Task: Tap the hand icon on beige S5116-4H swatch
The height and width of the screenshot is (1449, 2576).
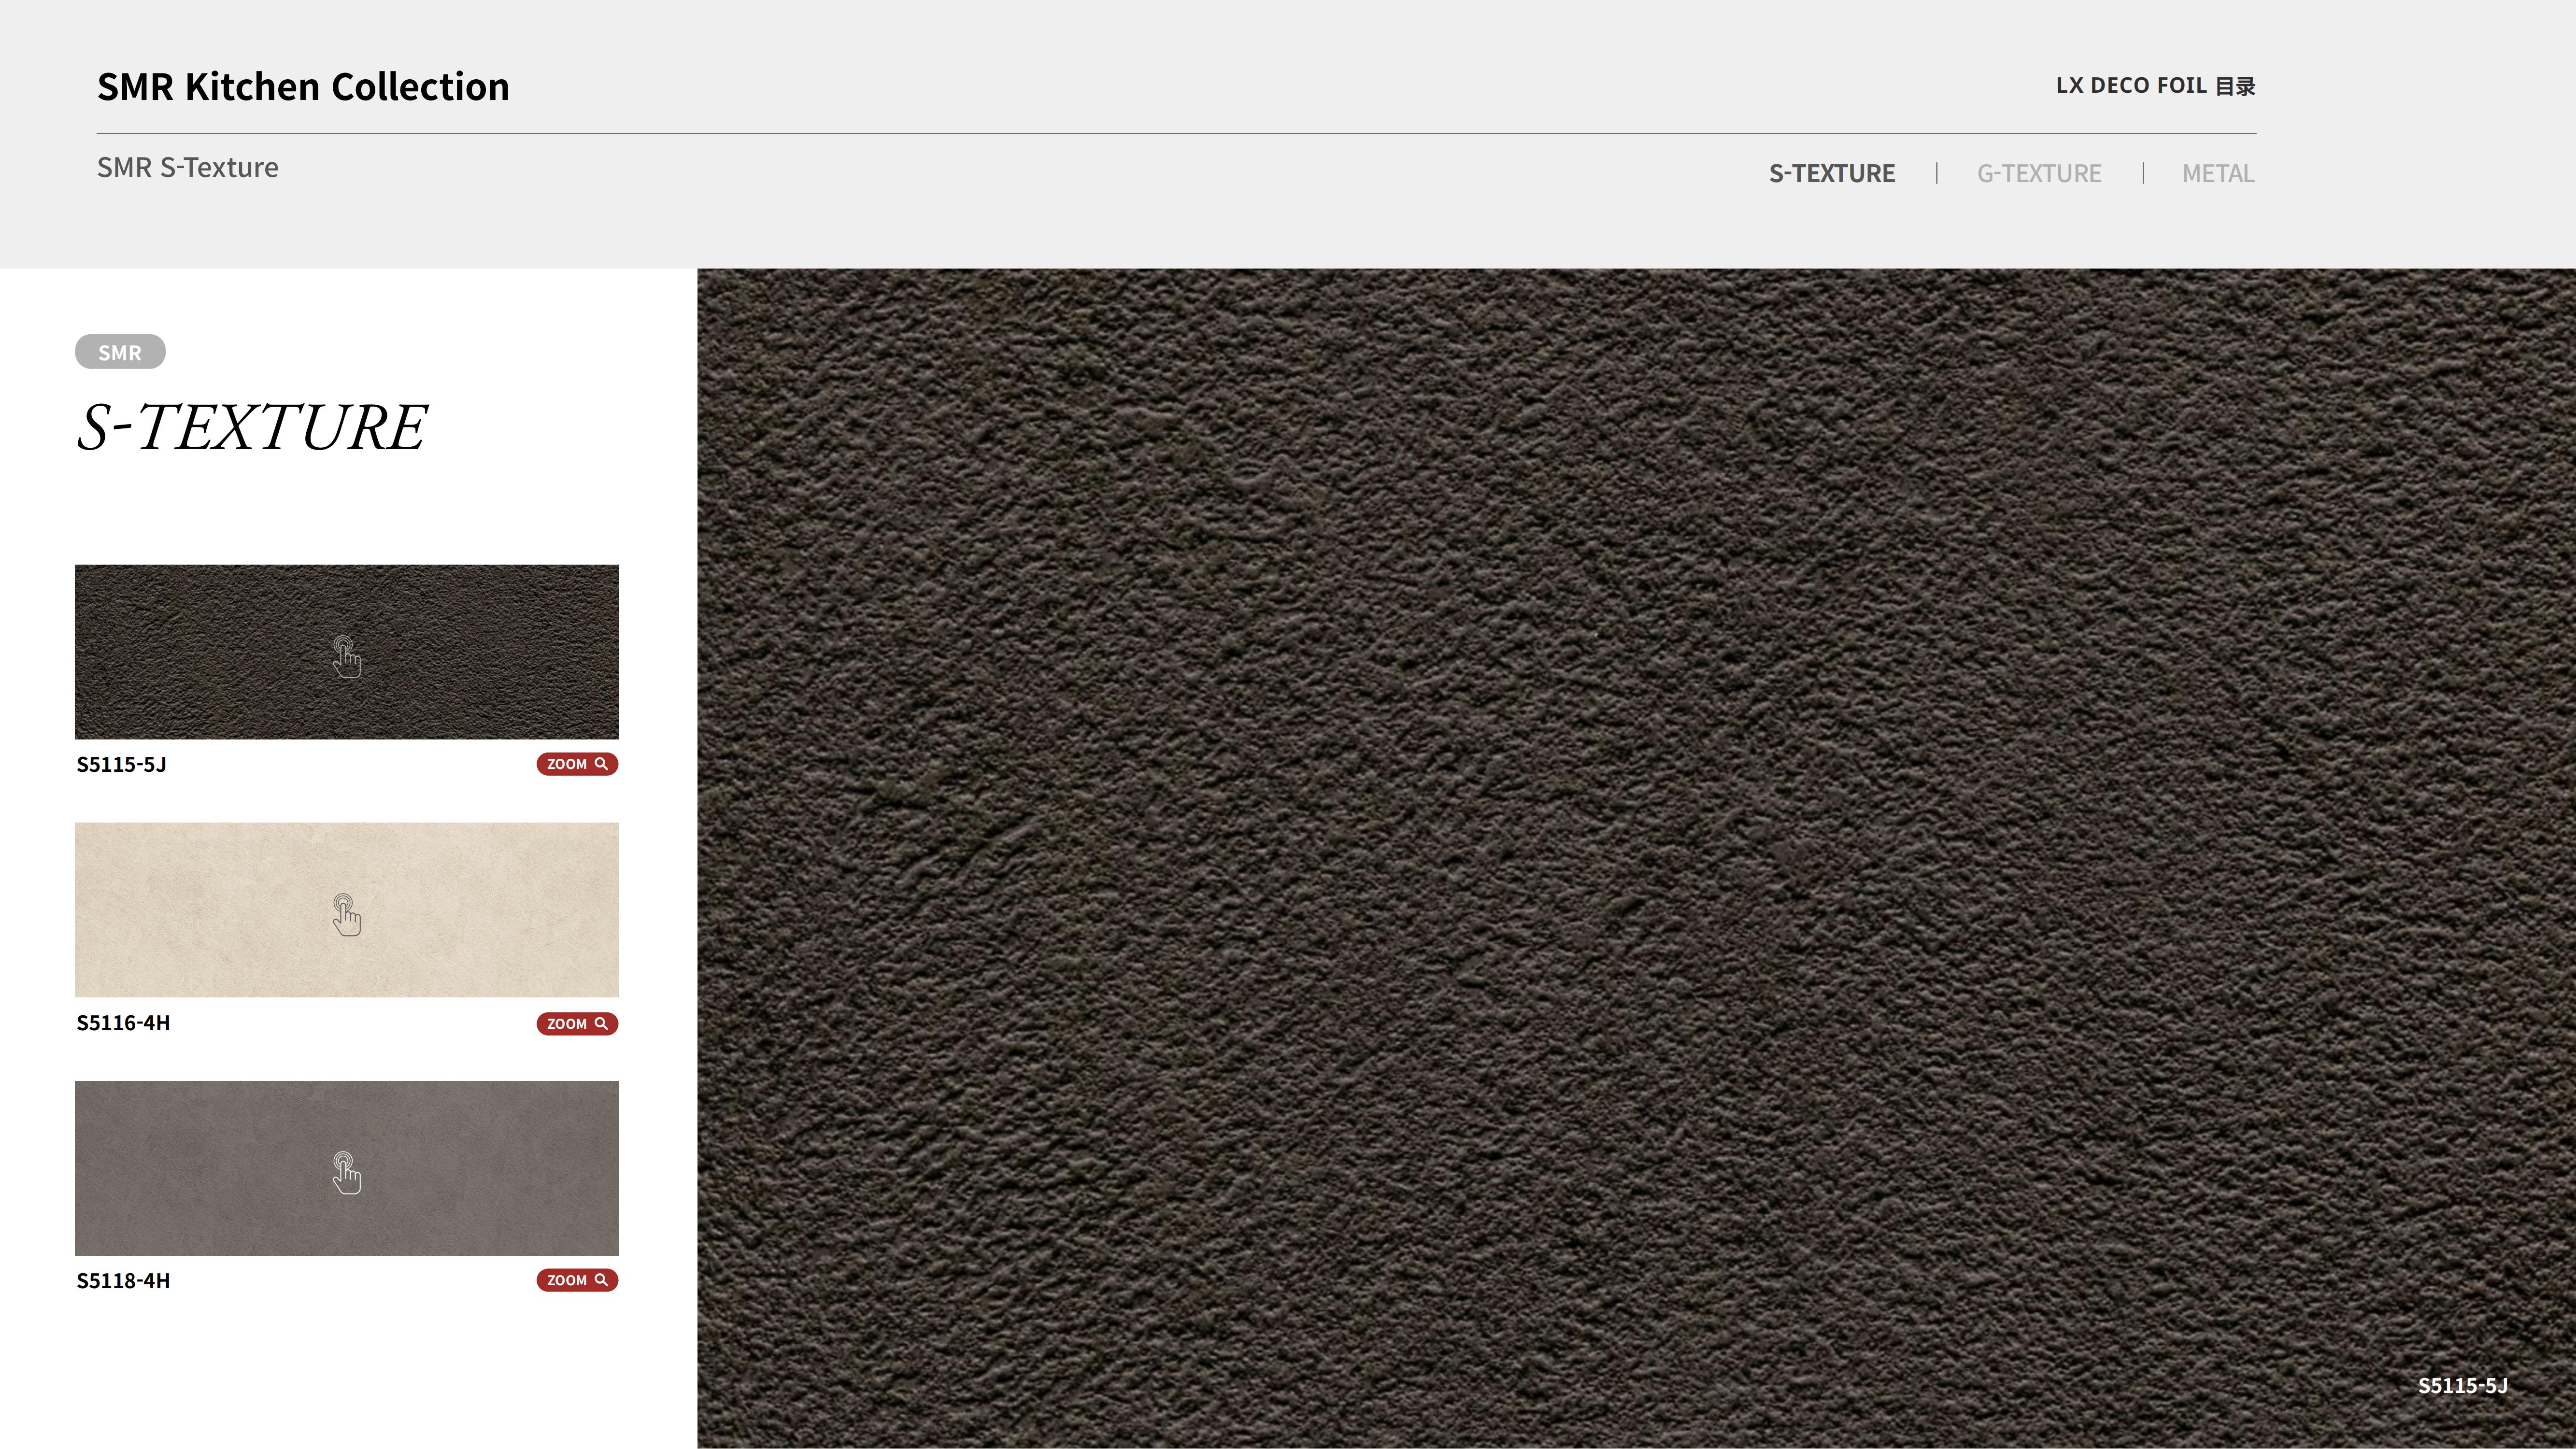Action: click(x=346, y=915)
